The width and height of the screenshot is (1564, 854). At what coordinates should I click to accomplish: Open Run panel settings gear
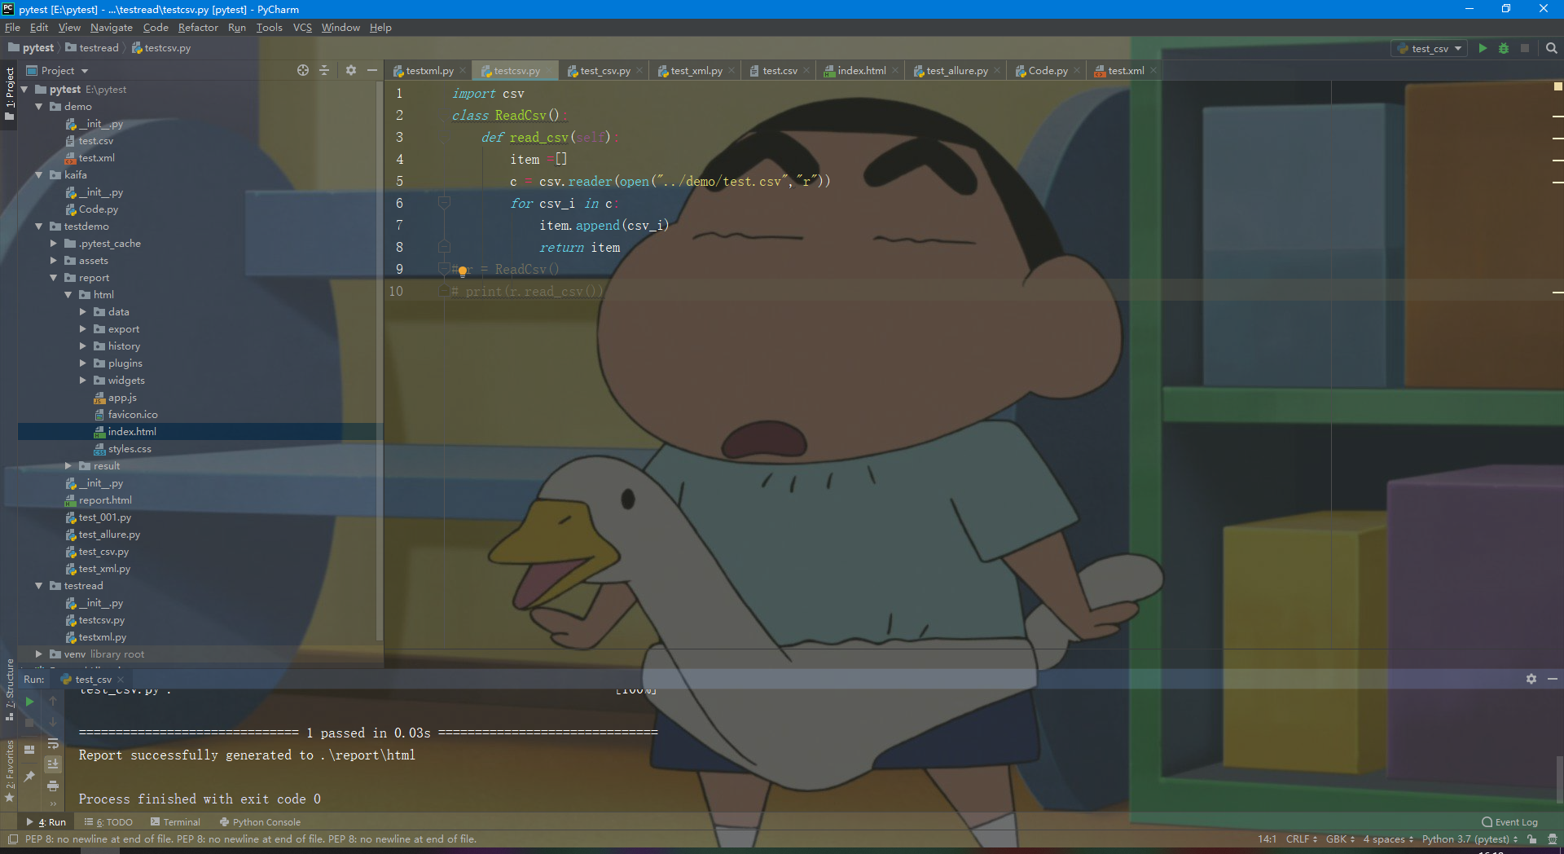[x=1531, y=679]
